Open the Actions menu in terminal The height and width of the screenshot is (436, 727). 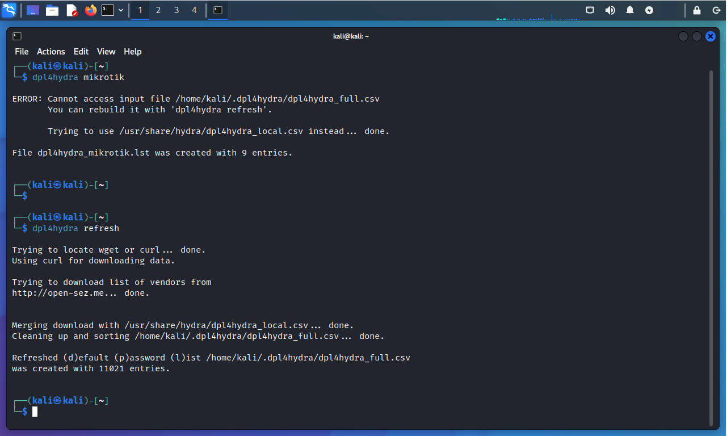51,52
